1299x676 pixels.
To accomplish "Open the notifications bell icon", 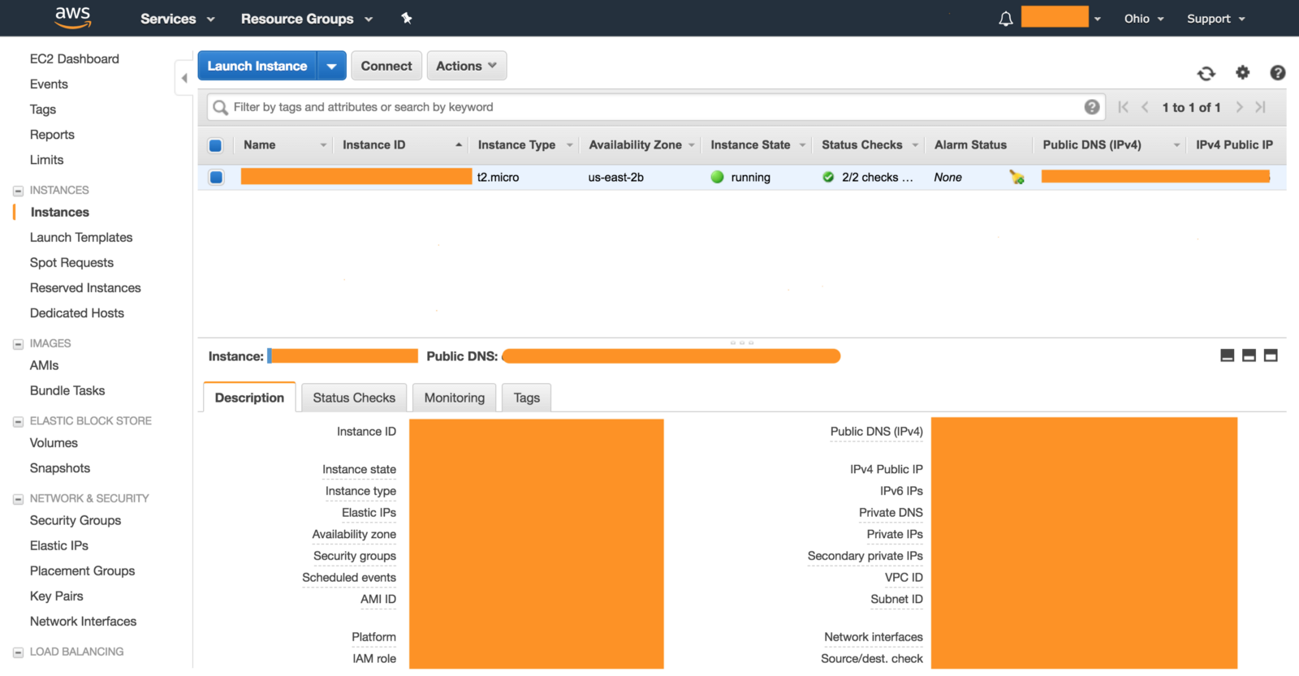I will click(1005, 19).
